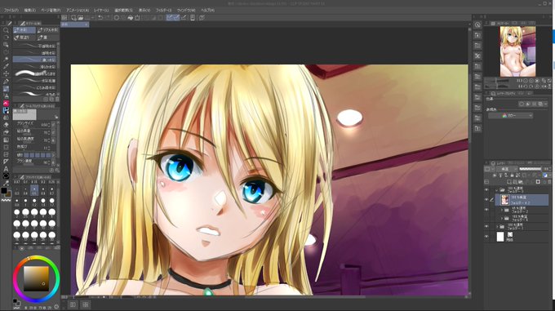
Task: Switch to リアル水彩 sub tool group
Action: click(x=47, y=30)
